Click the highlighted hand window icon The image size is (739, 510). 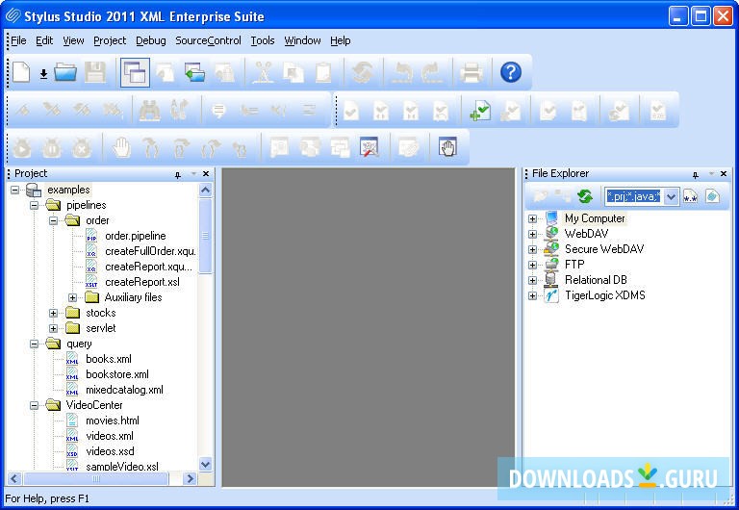click(x=447, y=147)
